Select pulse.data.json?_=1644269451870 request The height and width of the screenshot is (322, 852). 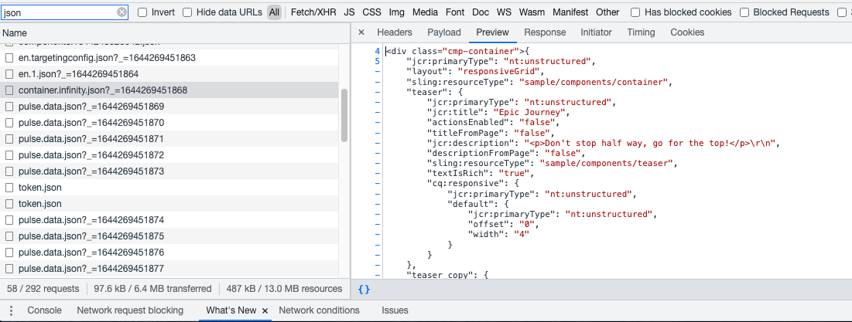170,123
